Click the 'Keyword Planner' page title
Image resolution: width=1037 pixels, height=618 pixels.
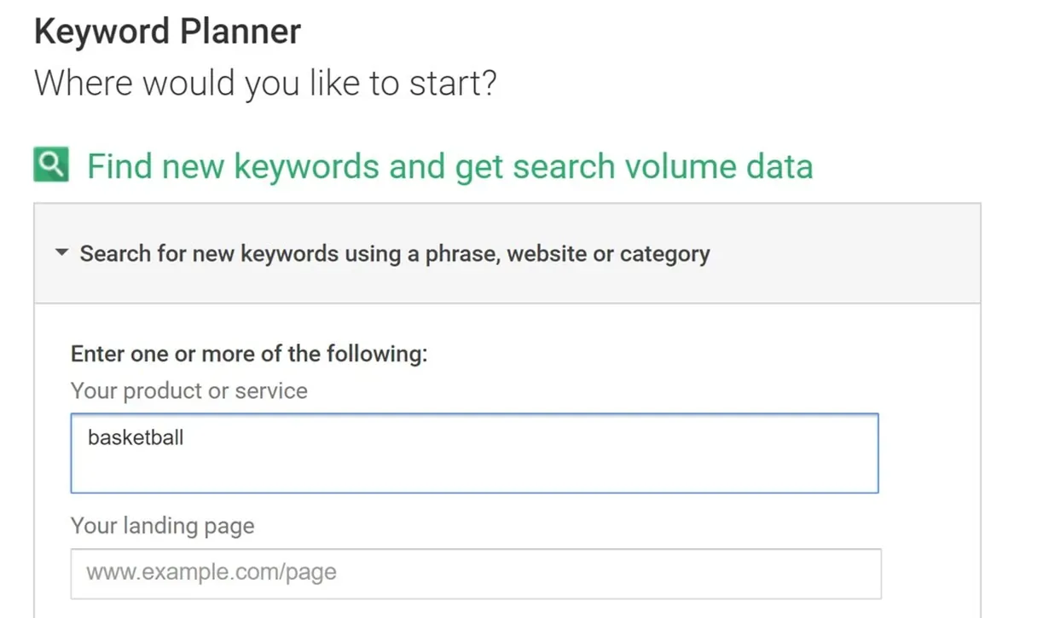coord(167,32)
